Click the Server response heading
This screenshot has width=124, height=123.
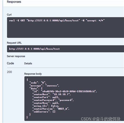tap(16, 56)
